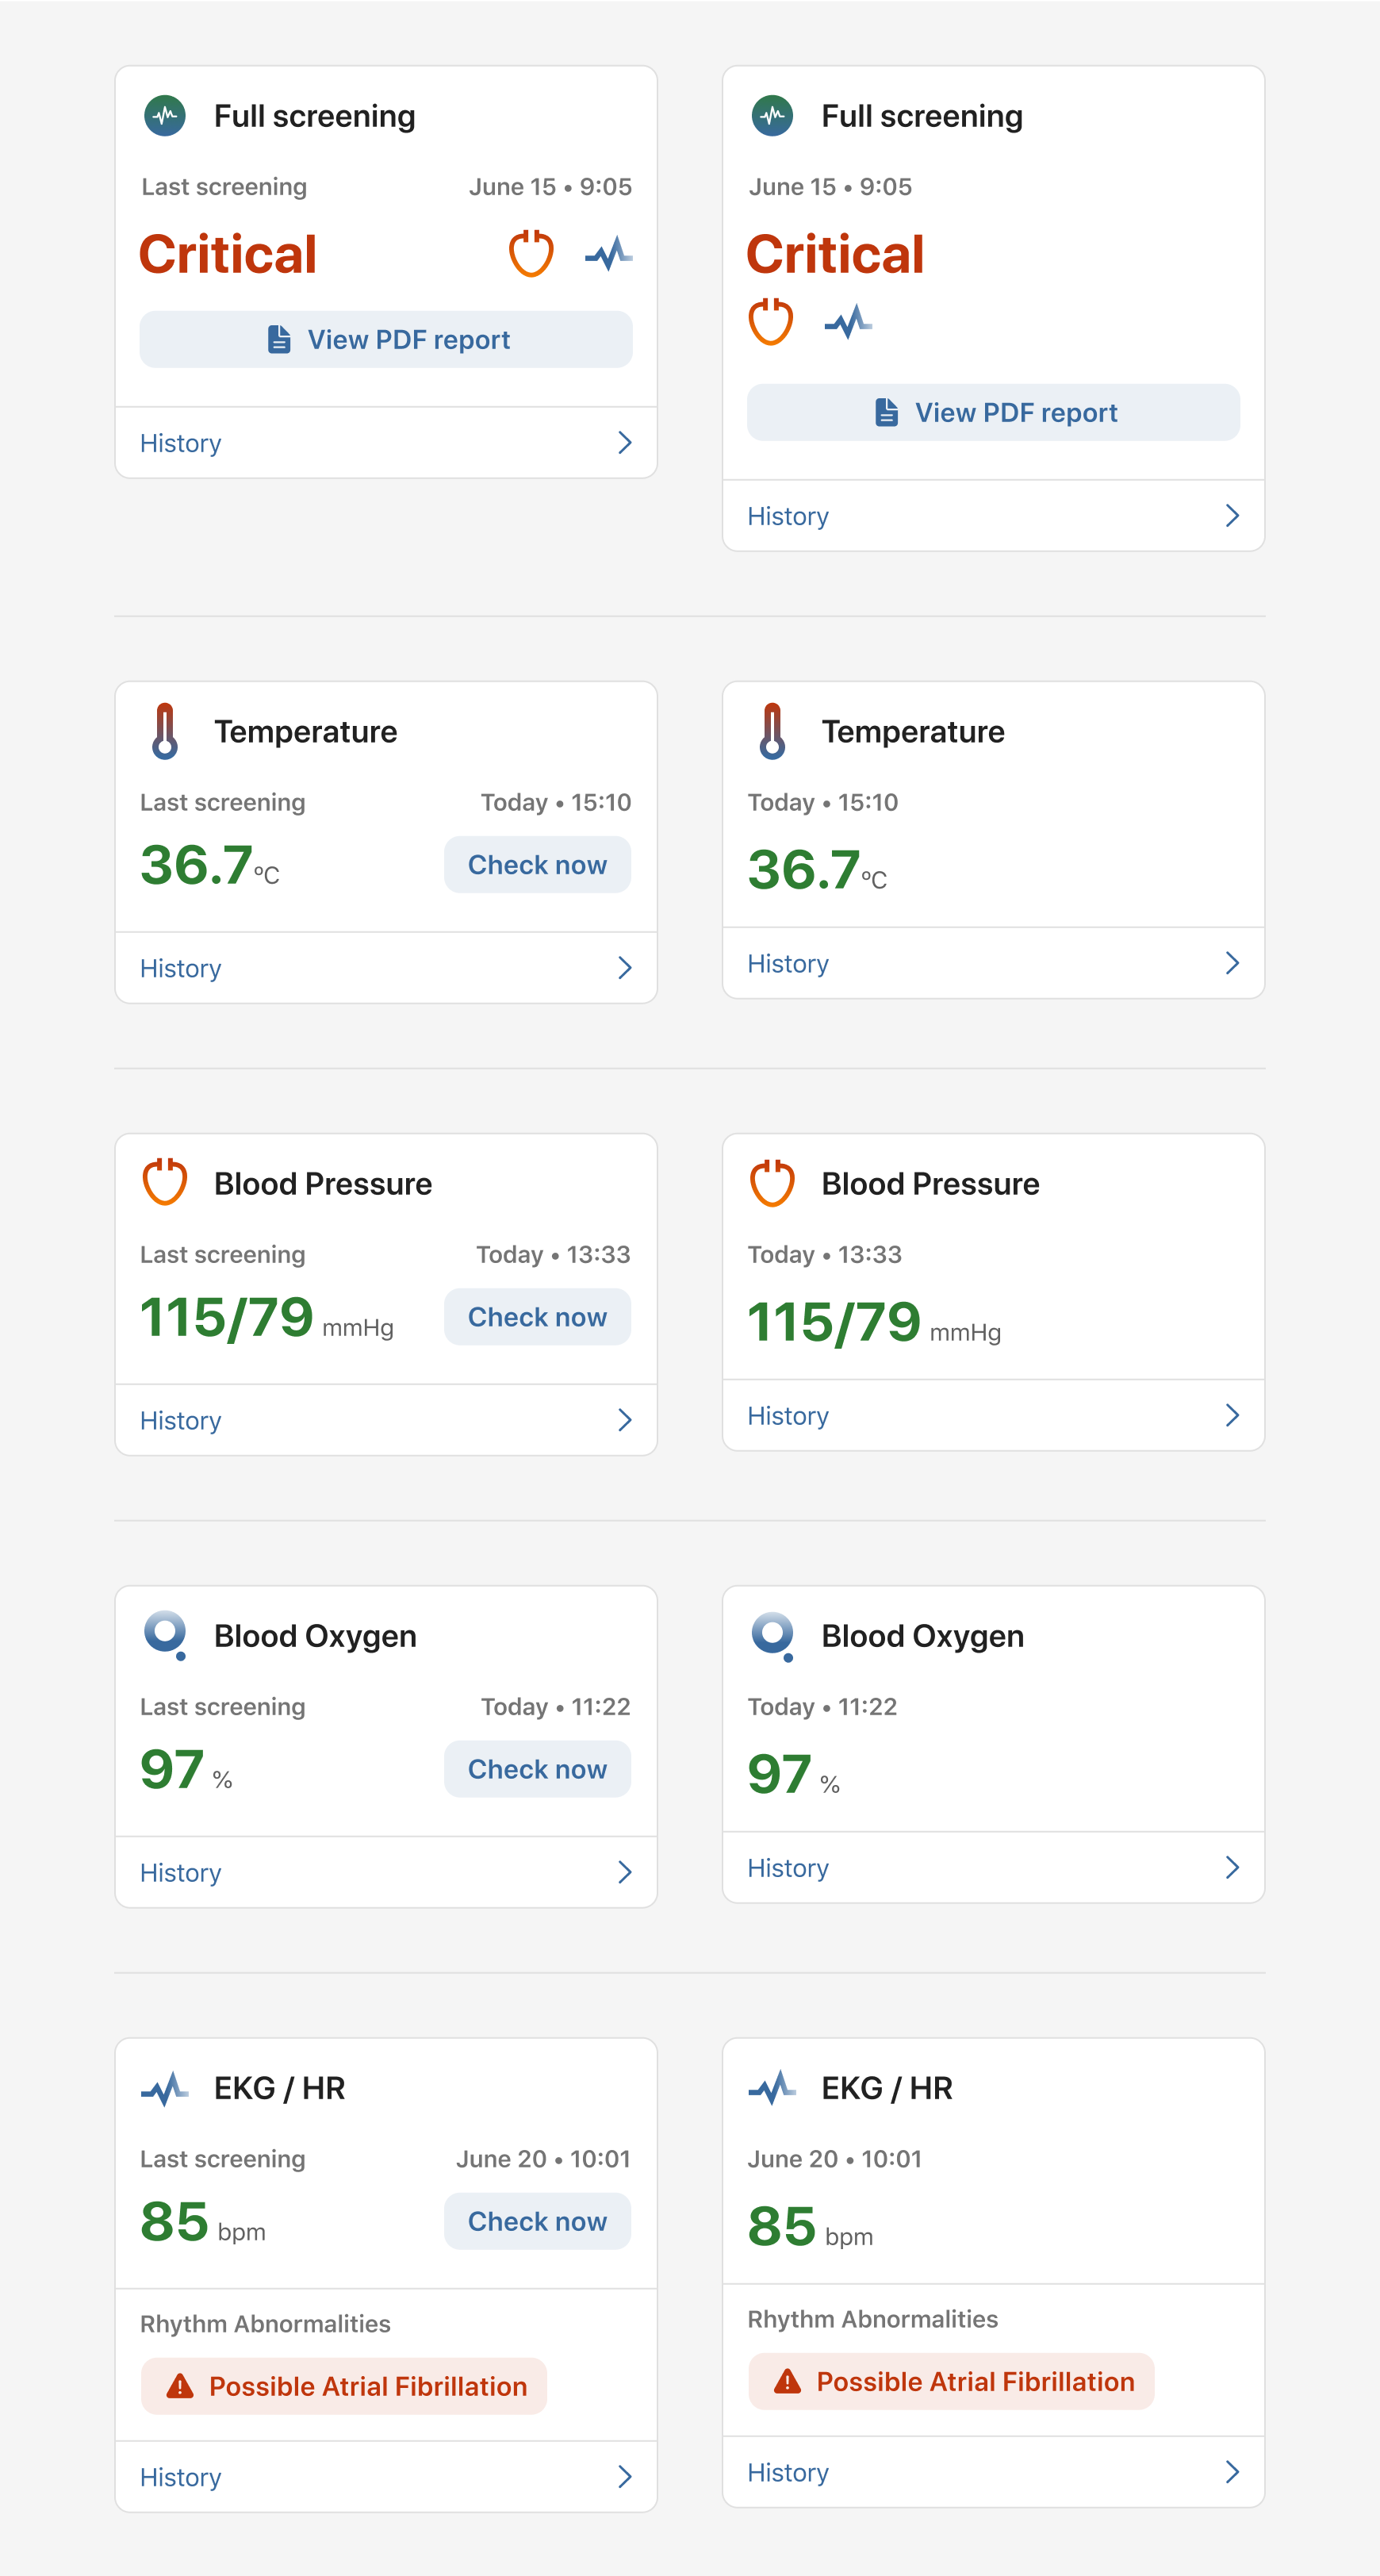Click the Rhythm Abnormalities label in the left EKG card
This screenshot has height=2576, width=1380.
coord(265,2323)
